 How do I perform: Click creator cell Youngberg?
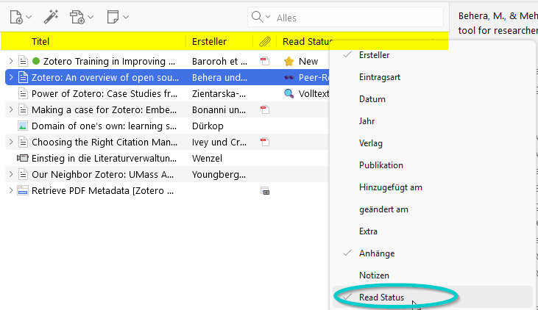click(x=219, y=174)
